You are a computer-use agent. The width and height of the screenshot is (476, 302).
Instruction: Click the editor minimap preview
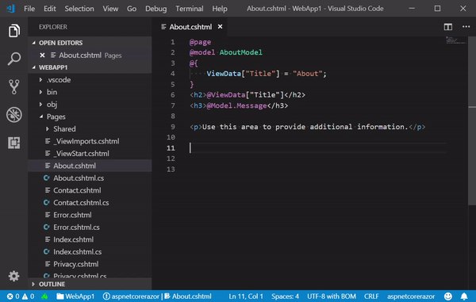click(x=455, y=40)
